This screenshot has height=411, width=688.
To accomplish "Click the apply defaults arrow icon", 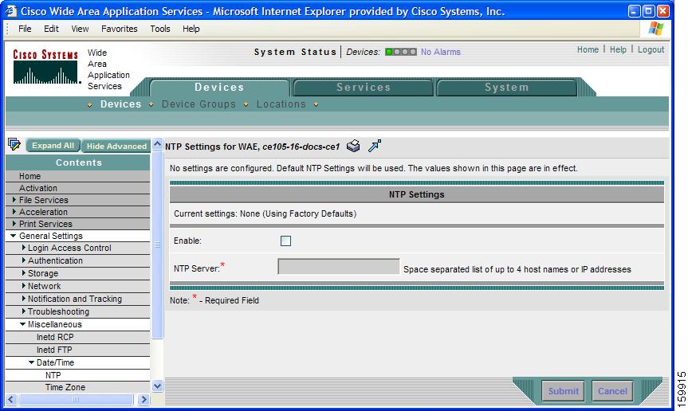I will [x=374, y=146].
